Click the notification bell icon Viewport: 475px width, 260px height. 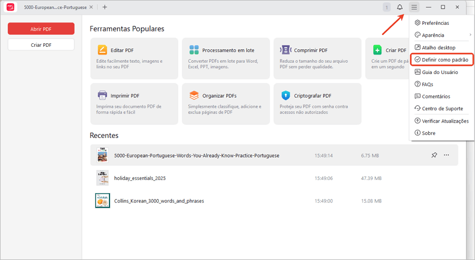(400, 7)
